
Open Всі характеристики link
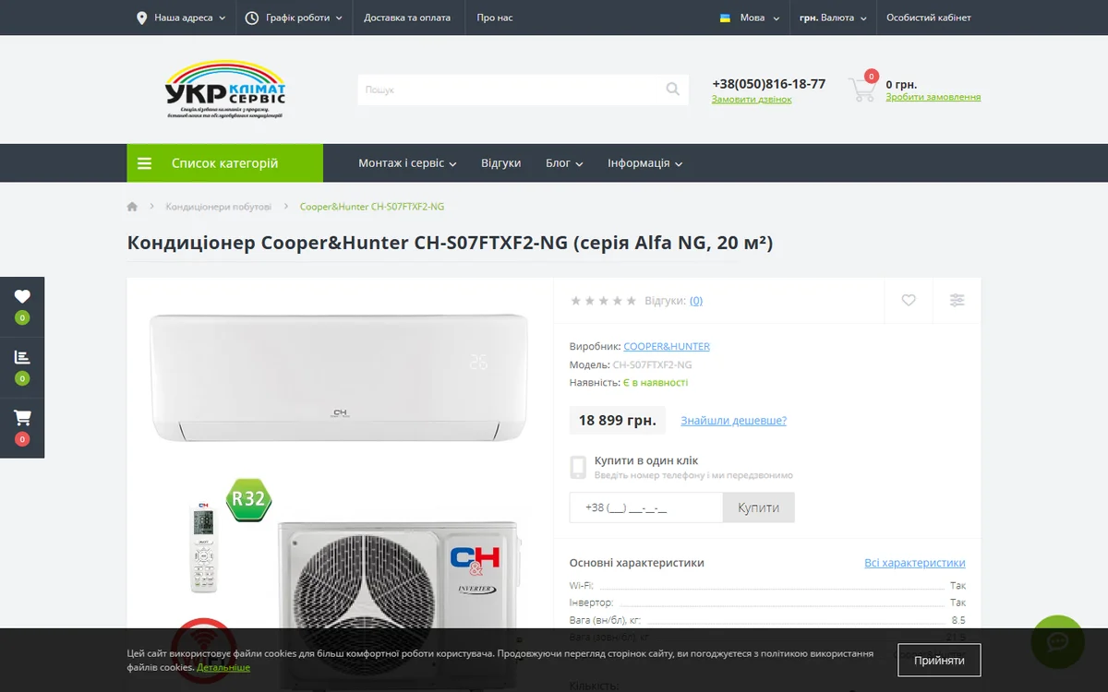click(x=915, y=563)
